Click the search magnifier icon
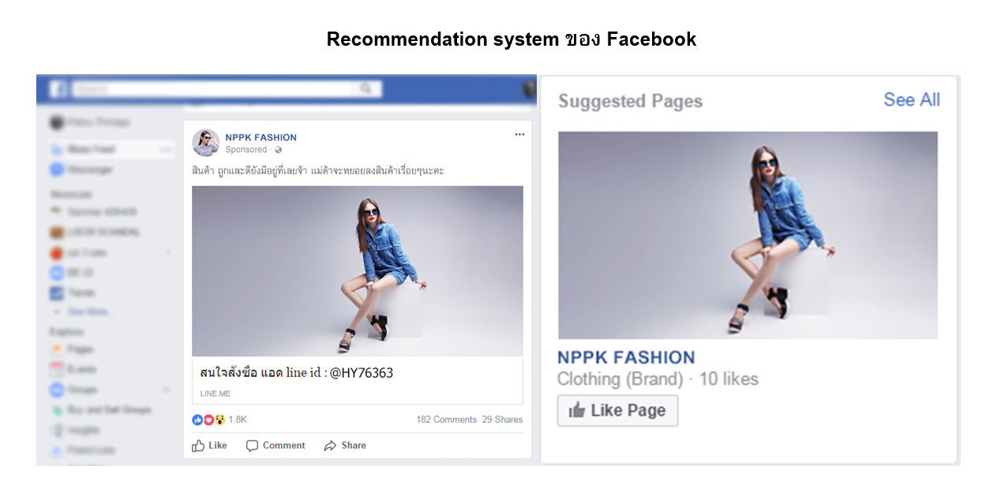1001x503 pixels. [366, 89]
